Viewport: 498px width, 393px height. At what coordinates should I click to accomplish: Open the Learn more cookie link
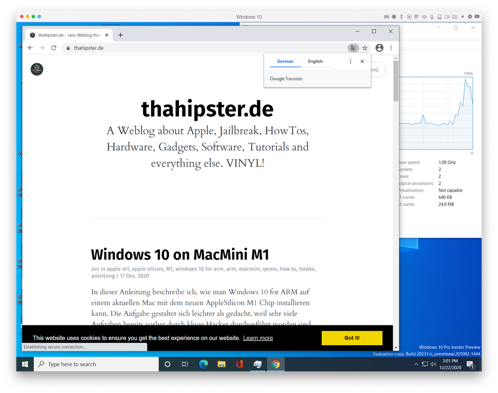pos(258,338)
